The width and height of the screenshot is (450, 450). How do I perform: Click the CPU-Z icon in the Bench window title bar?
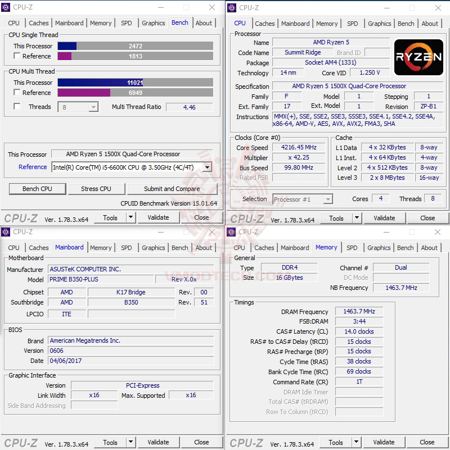7,7
